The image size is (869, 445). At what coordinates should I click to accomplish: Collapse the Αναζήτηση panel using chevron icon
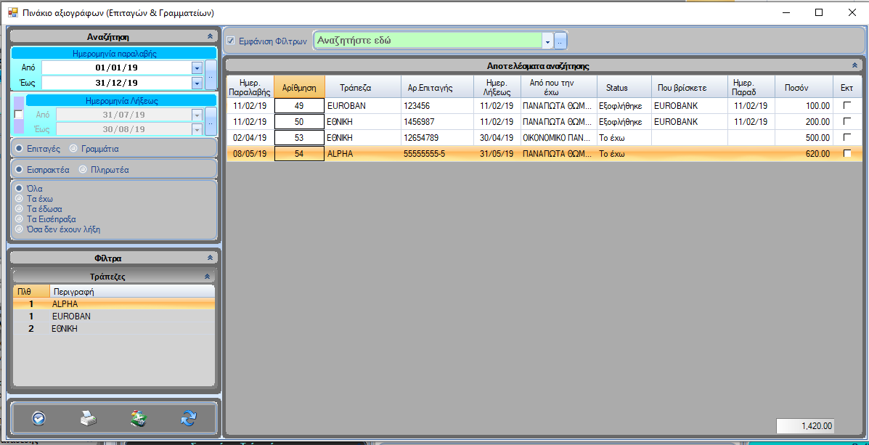pyautogui.click(x=210, y=36)
